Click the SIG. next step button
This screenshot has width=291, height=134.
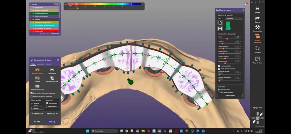tap(52, 122)
